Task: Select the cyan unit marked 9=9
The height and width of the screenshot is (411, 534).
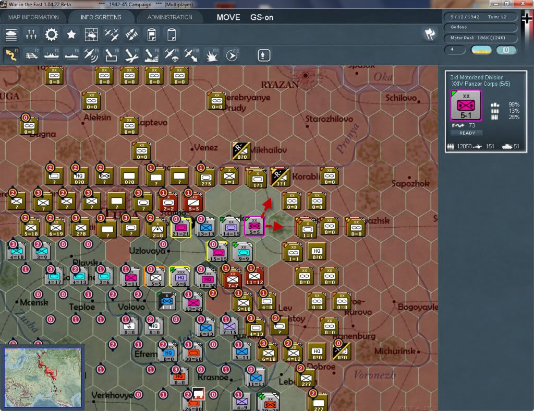Action: coord(243,252)
